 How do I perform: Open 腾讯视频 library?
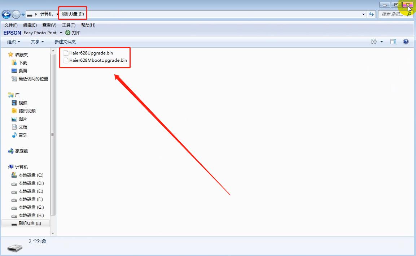pyautogui.click(x=27, y=111)
